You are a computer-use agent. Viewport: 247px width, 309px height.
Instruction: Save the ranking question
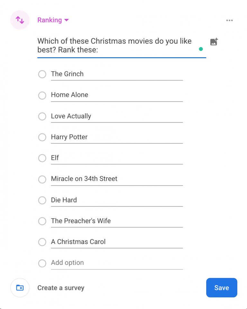coord(222,287)
